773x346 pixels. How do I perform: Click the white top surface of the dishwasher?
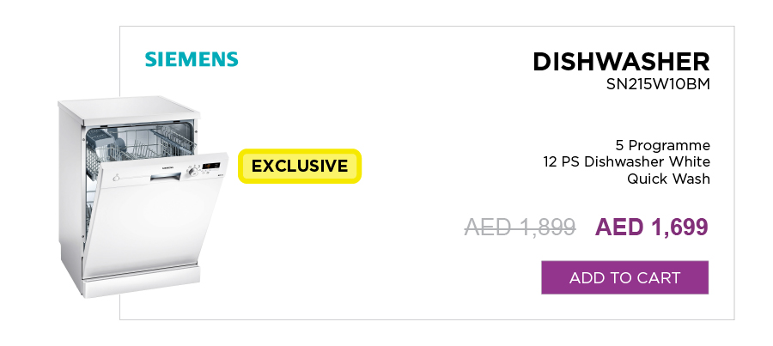(129, 107)
